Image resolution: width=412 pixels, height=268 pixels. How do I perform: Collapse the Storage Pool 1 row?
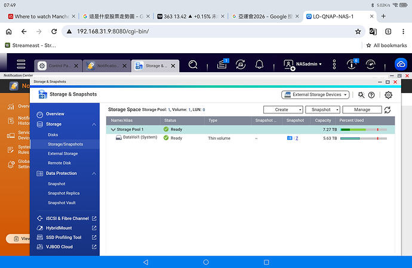[113, 130]
